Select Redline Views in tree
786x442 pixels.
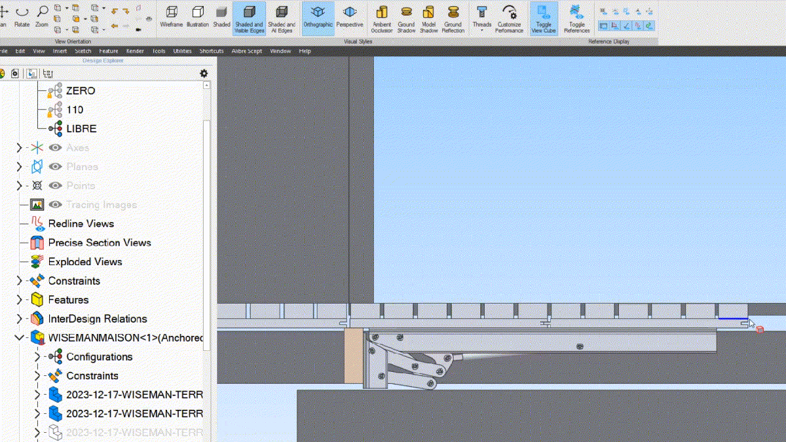[81, 224]
